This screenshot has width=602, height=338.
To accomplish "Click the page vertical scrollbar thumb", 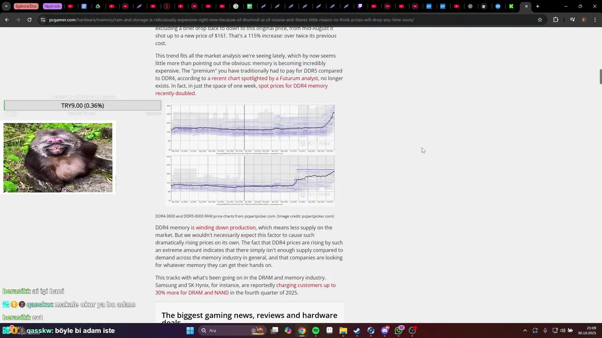I will 600,77.
